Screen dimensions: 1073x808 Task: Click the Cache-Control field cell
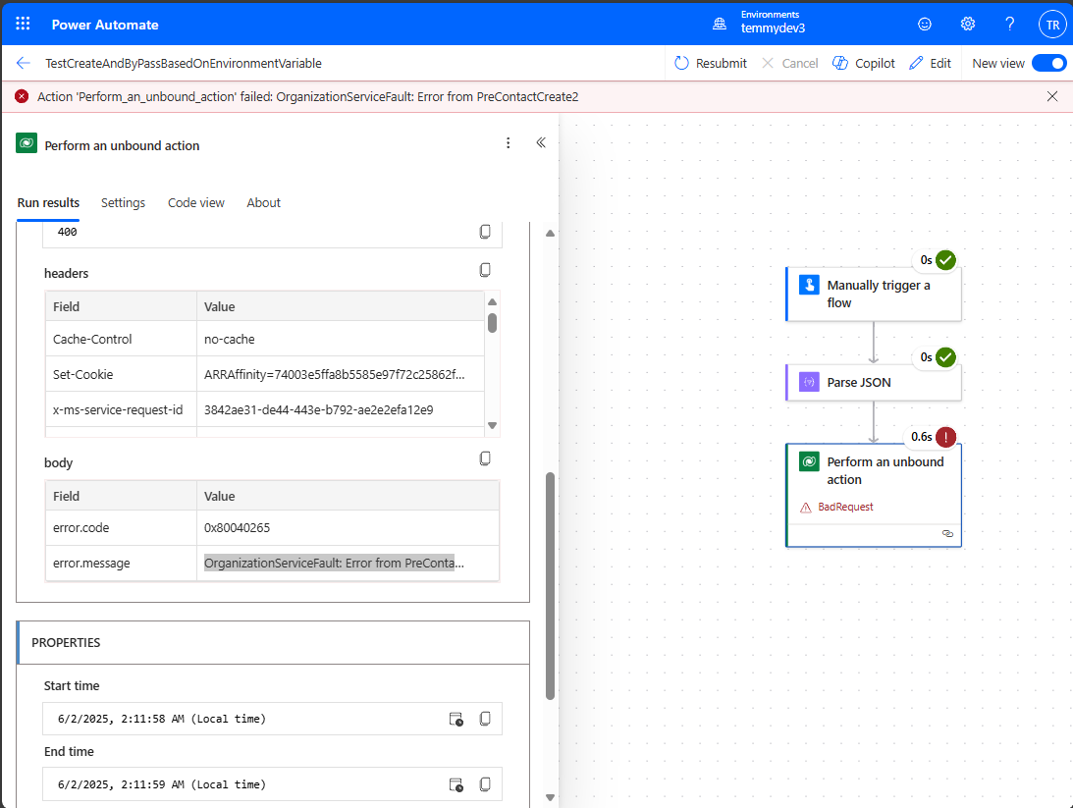pyautogui.click(x=121, y=339)
